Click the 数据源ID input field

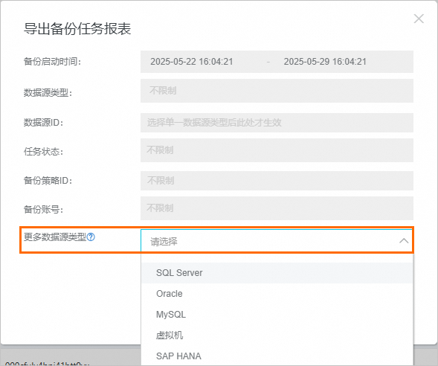277,123
